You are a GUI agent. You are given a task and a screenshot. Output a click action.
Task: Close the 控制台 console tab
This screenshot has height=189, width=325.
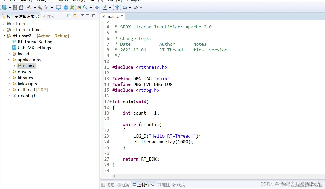click(152, 185)
